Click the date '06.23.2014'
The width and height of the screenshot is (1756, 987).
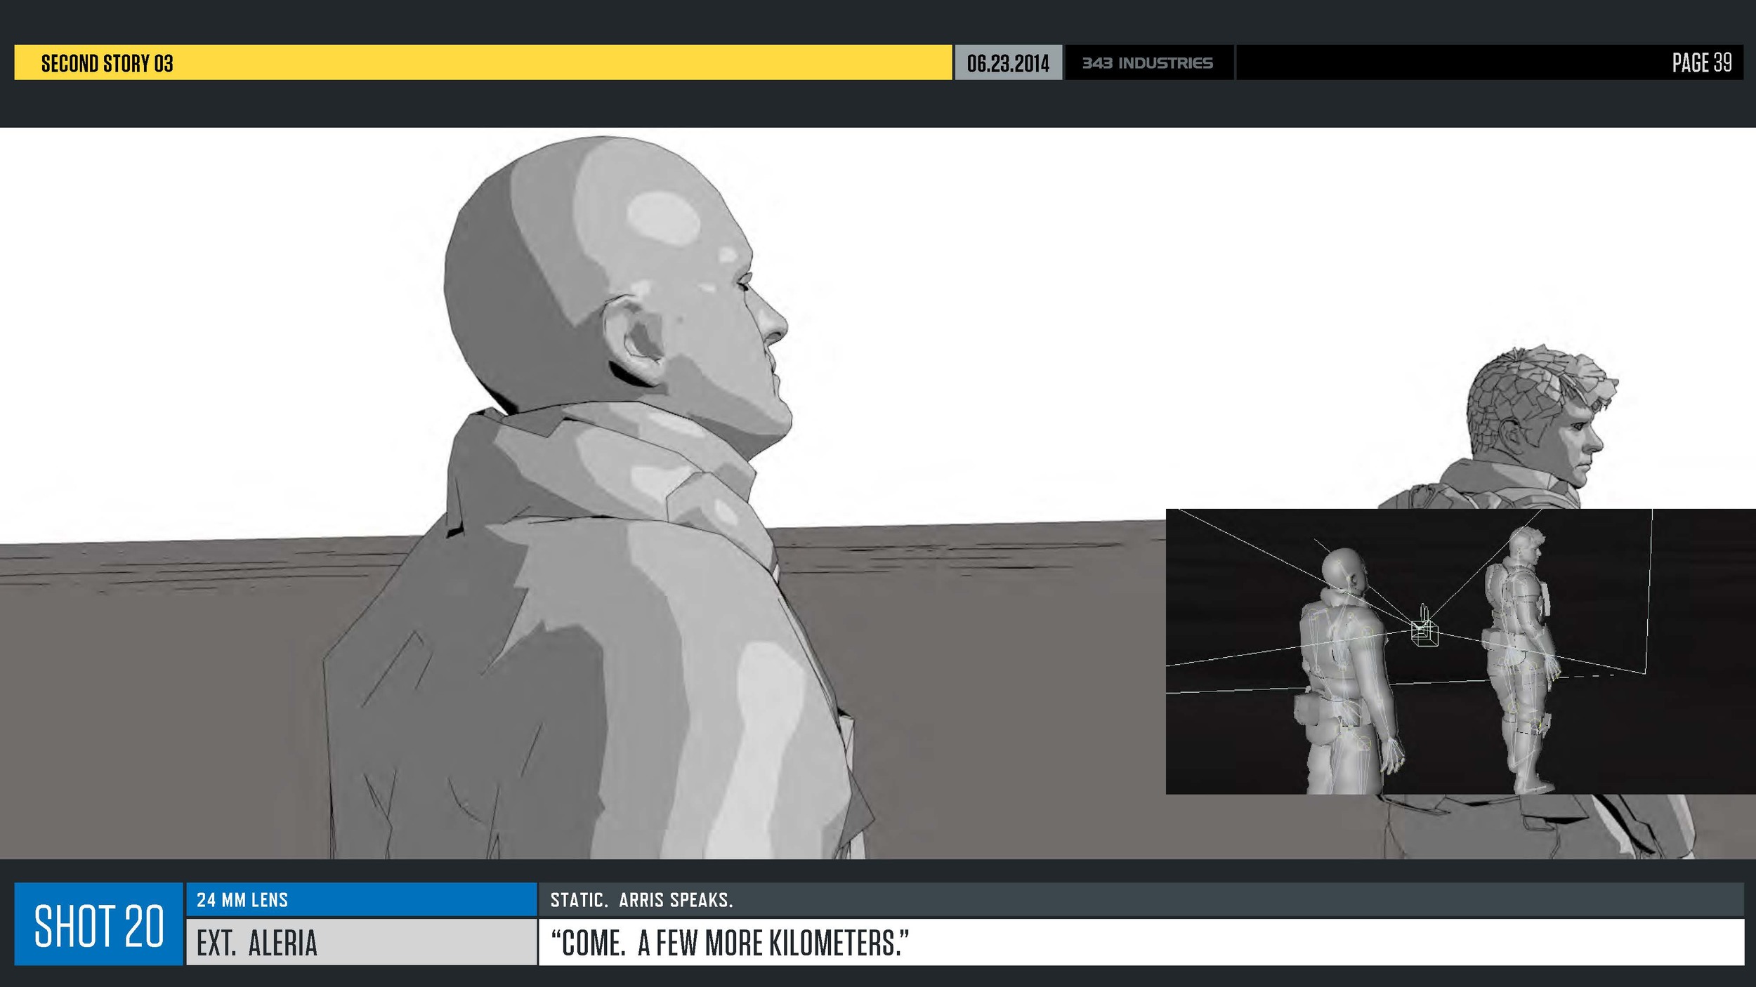[1008, 63]
